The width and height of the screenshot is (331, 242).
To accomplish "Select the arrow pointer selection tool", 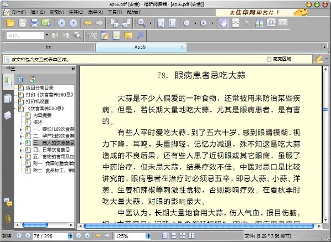I will (x=247, y=23).
